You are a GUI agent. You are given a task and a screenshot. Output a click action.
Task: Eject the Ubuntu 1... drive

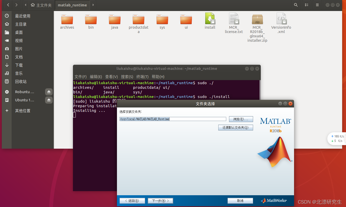(49, 100)
